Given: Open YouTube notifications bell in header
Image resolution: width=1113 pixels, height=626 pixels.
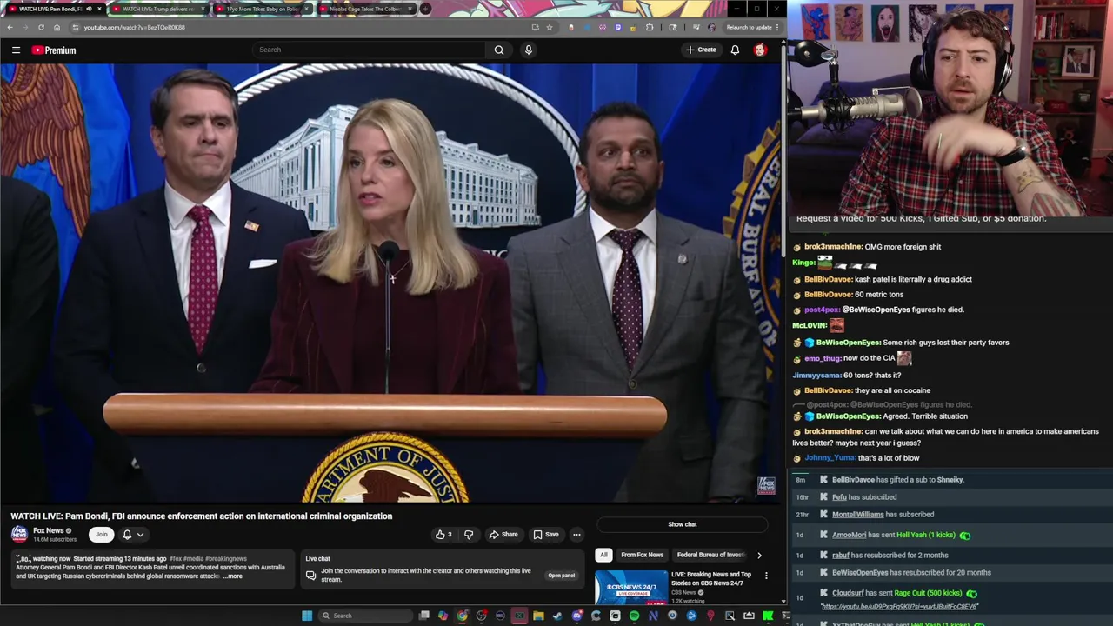Looking at the screenshot, I should (735, 50).
